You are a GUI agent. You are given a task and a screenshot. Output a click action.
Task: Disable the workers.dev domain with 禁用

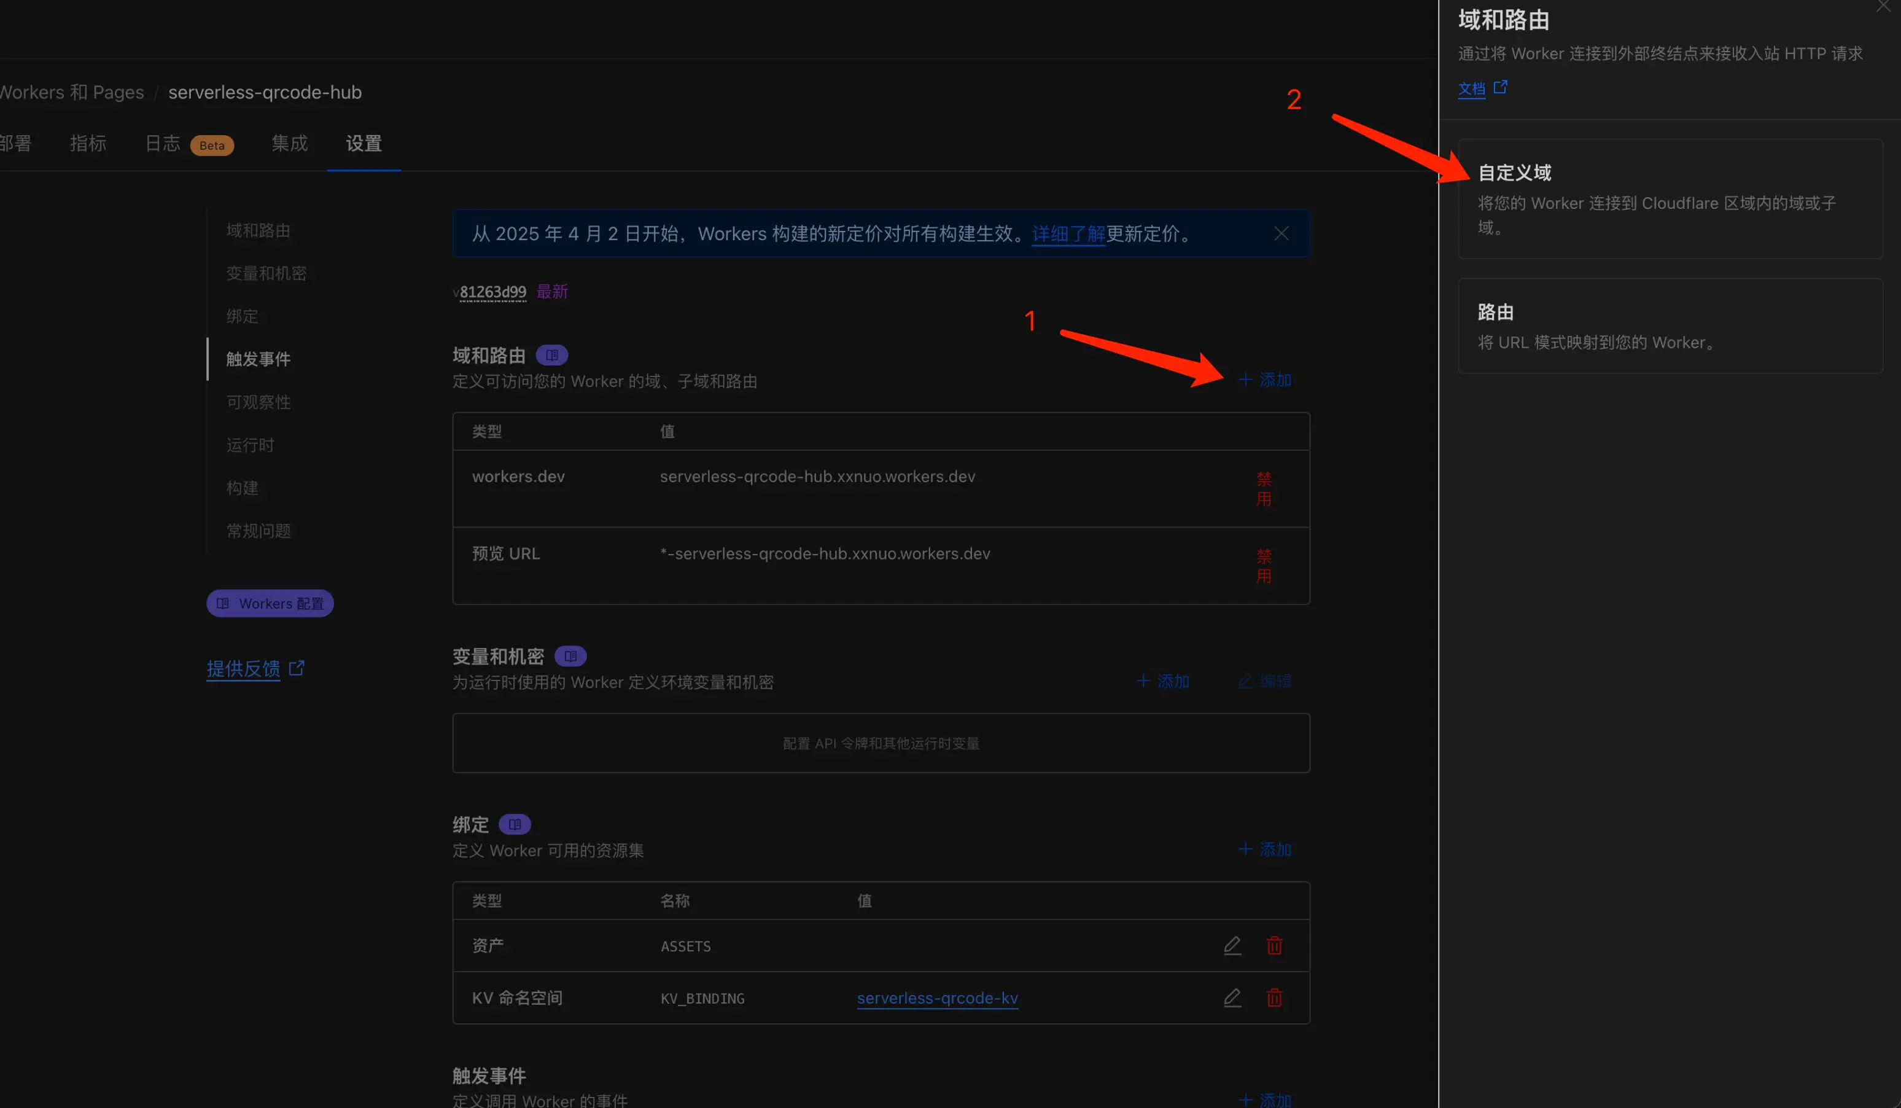click(1264, 489)
